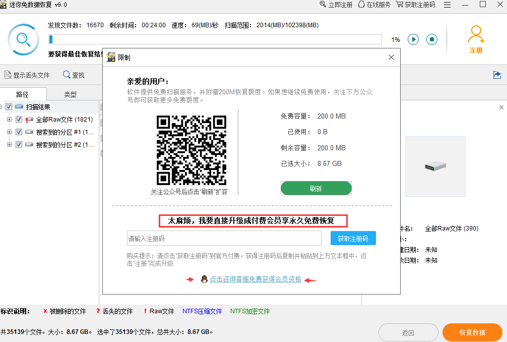Minimize the 迷你兔数据恢复 window
Screen dimensions: 507x342
point(465,5)
